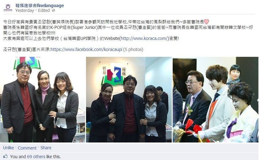The width and height of the screenshot is (259, 160).
Task: Click the woman in hanbok in right photo
Action: 241,114
